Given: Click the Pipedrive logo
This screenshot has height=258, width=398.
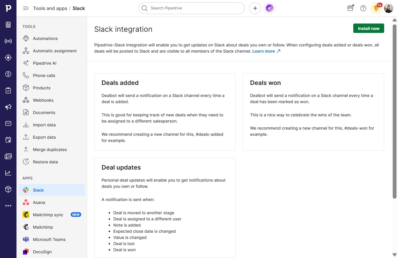Looking at the screenshot, I should [8, 8].
